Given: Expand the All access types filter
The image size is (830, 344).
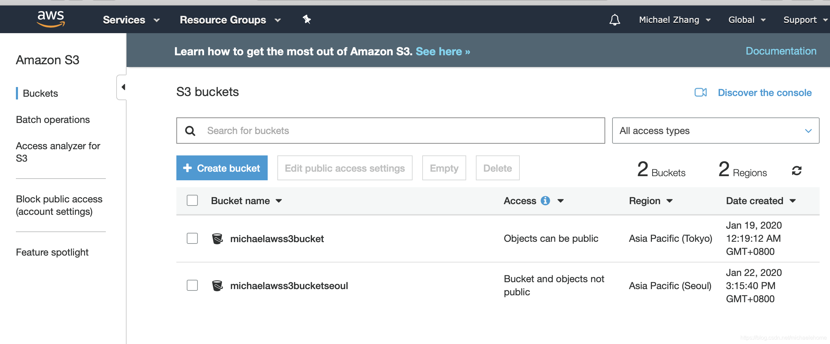Looking at the screenshot, I should point(716,131).
